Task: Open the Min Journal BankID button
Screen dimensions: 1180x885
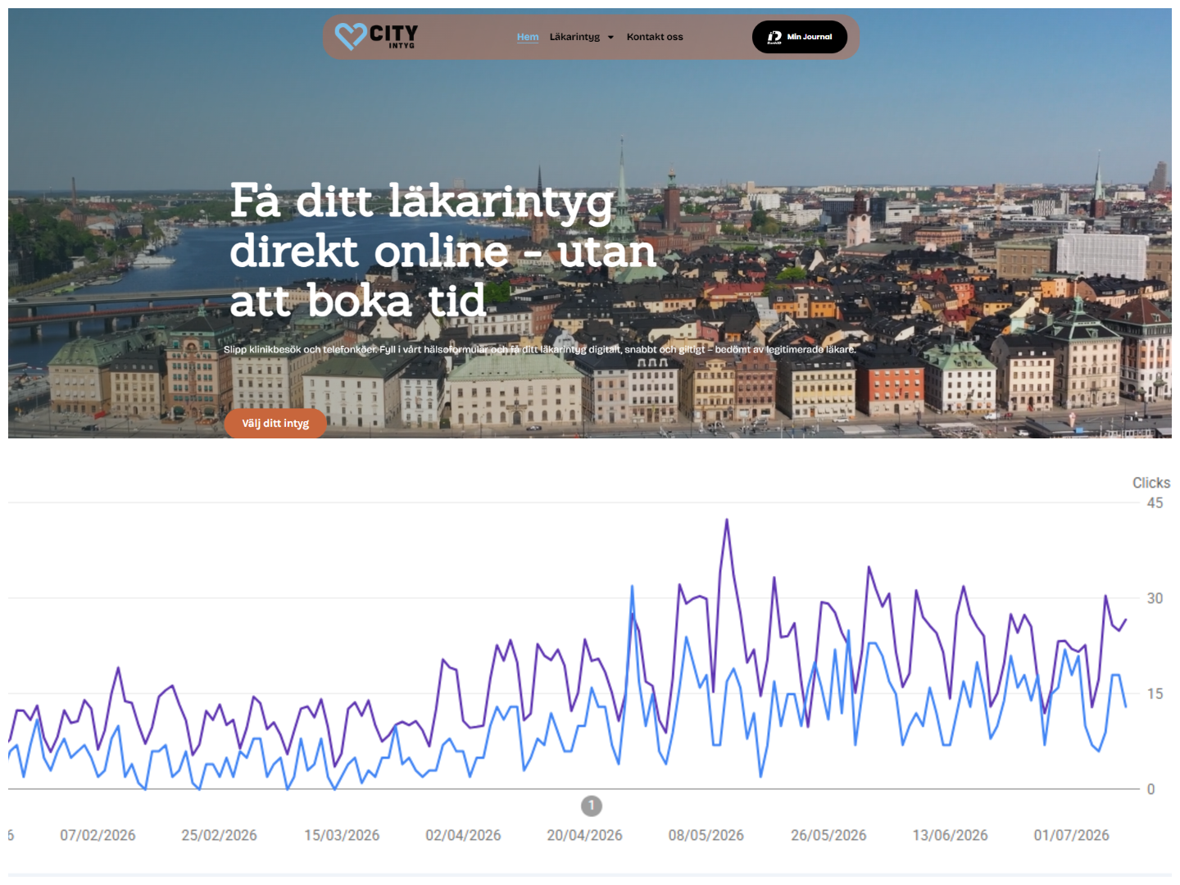Action: pos(800,37)
